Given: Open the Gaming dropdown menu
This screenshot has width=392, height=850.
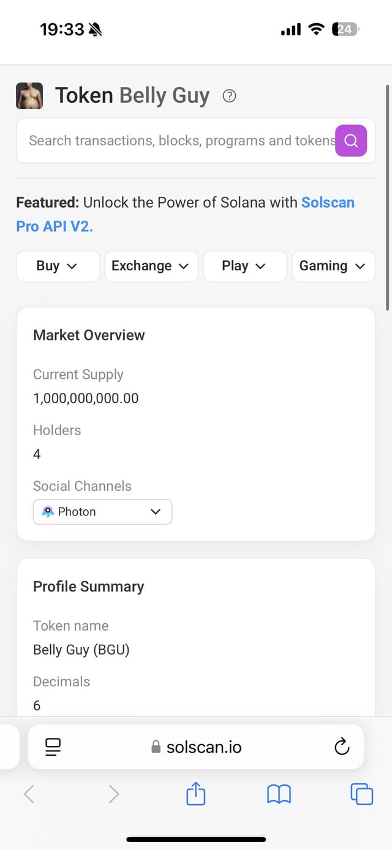Looking at the screenshot, I should [x=333, y=266].
